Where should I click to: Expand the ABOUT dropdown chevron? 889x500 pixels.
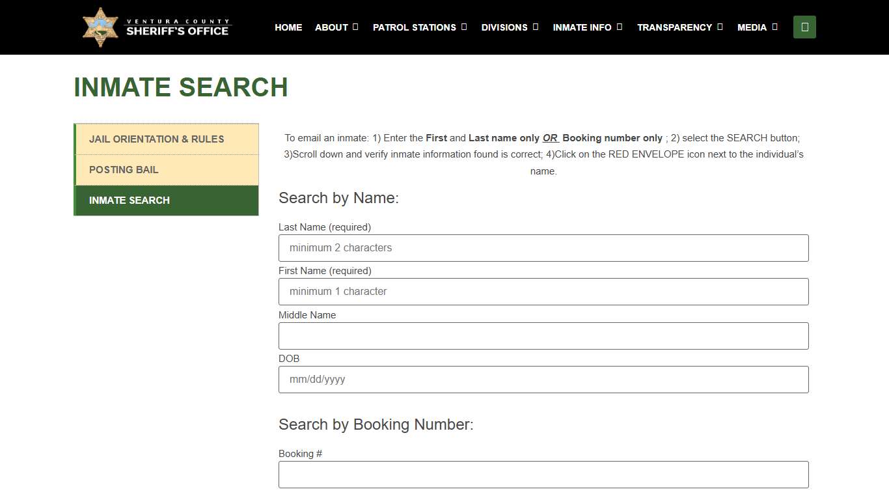click(355, 27)
